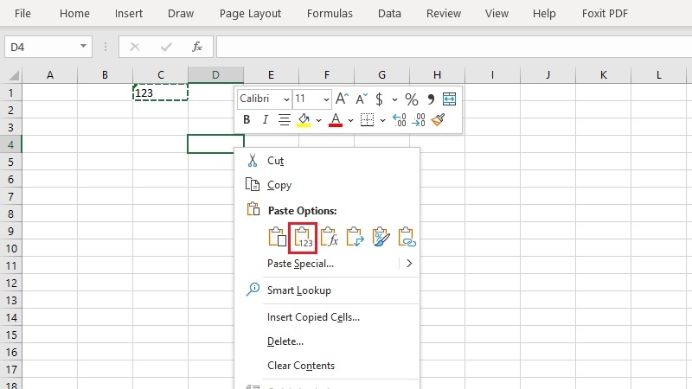Select row 4 header
Screen dimensions: 692x389
(x=10, y=144)
